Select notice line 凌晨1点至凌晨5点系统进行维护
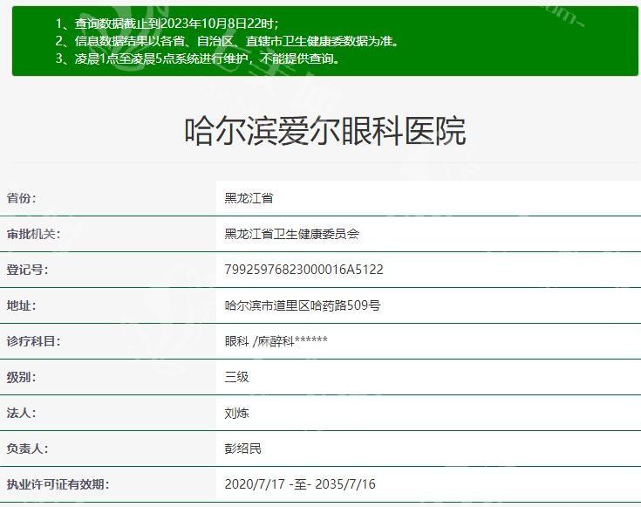Viewport: 641px width, 507px height. (198, 58)
